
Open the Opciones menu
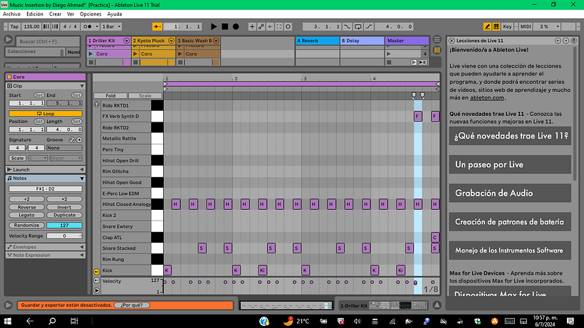pos(90,14)
